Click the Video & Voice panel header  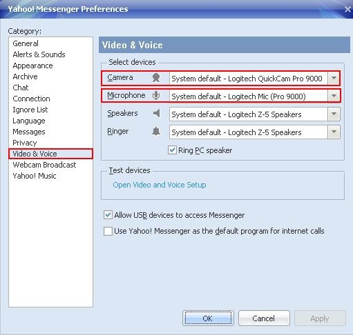(225, 45)
